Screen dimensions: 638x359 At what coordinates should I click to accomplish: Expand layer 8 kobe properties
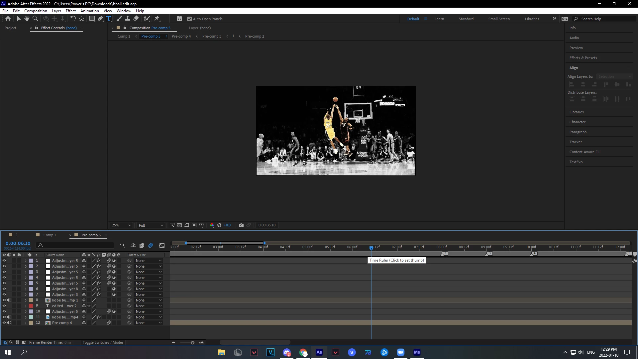coord(26,300)
